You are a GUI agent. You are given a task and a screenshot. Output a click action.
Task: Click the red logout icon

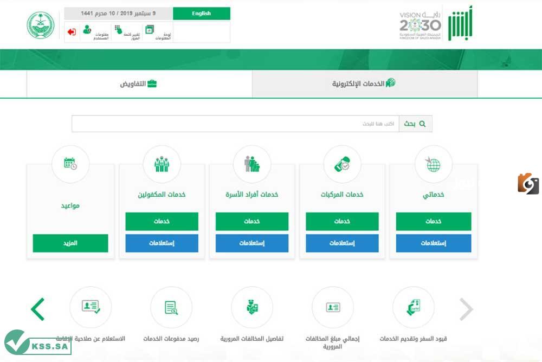coord(72,32)
